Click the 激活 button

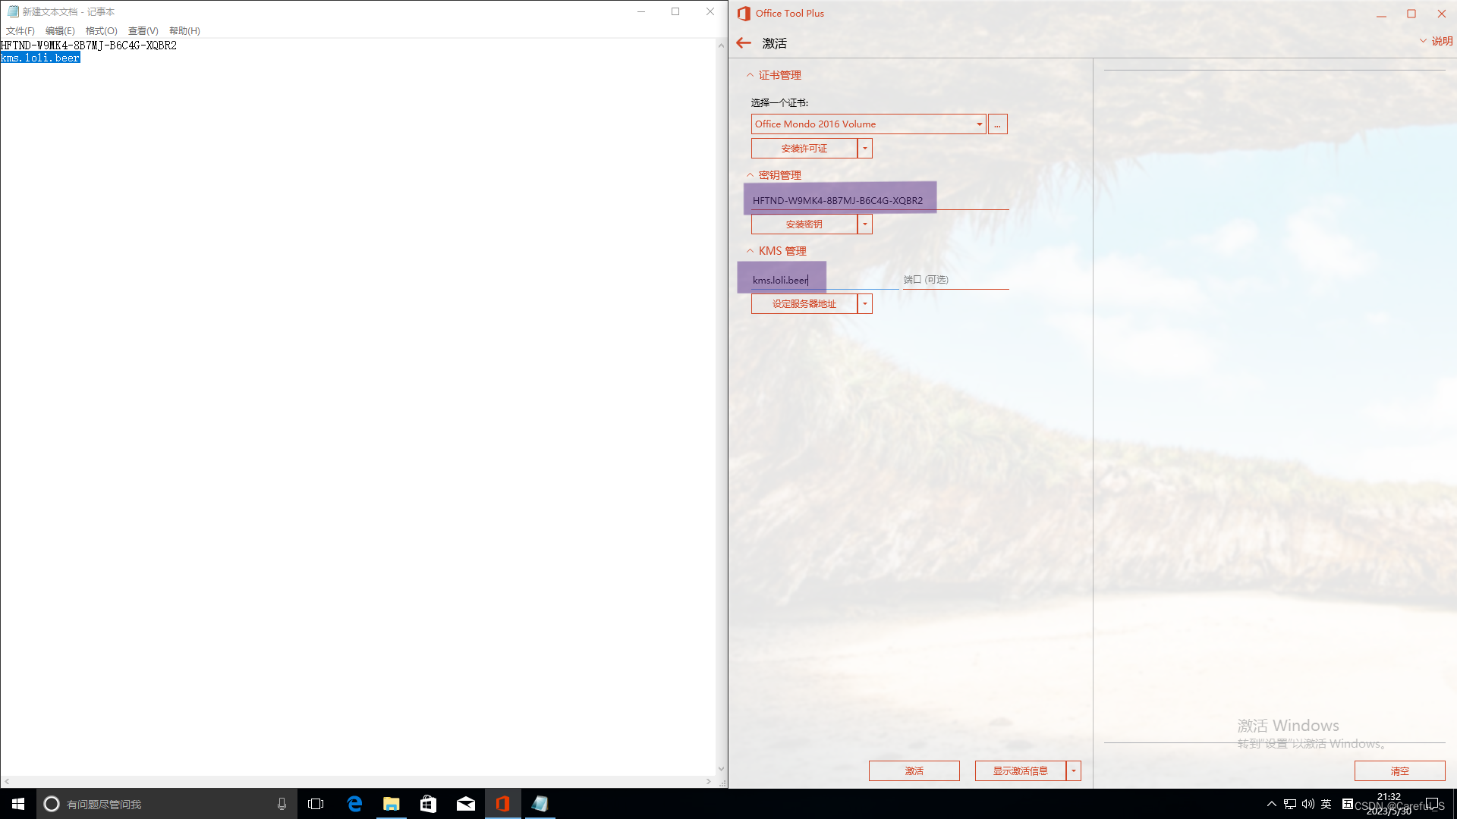point(914,770)
